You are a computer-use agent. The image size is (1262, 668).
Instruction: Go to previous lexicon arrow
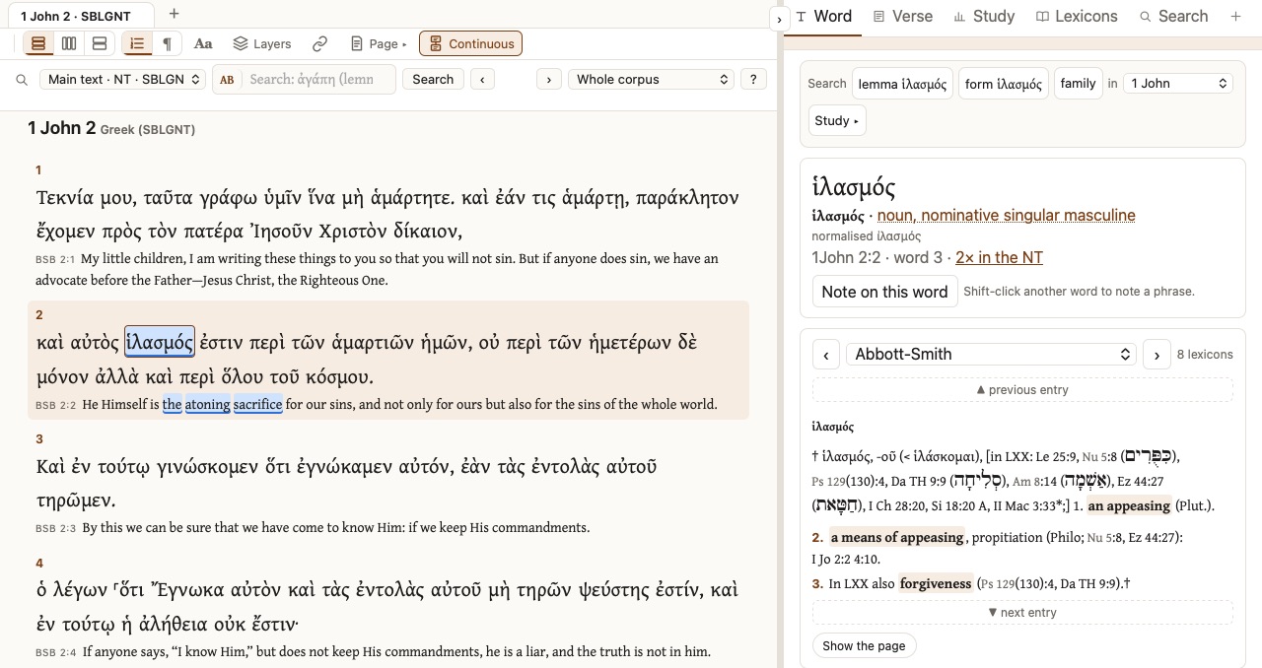point(826,355)
